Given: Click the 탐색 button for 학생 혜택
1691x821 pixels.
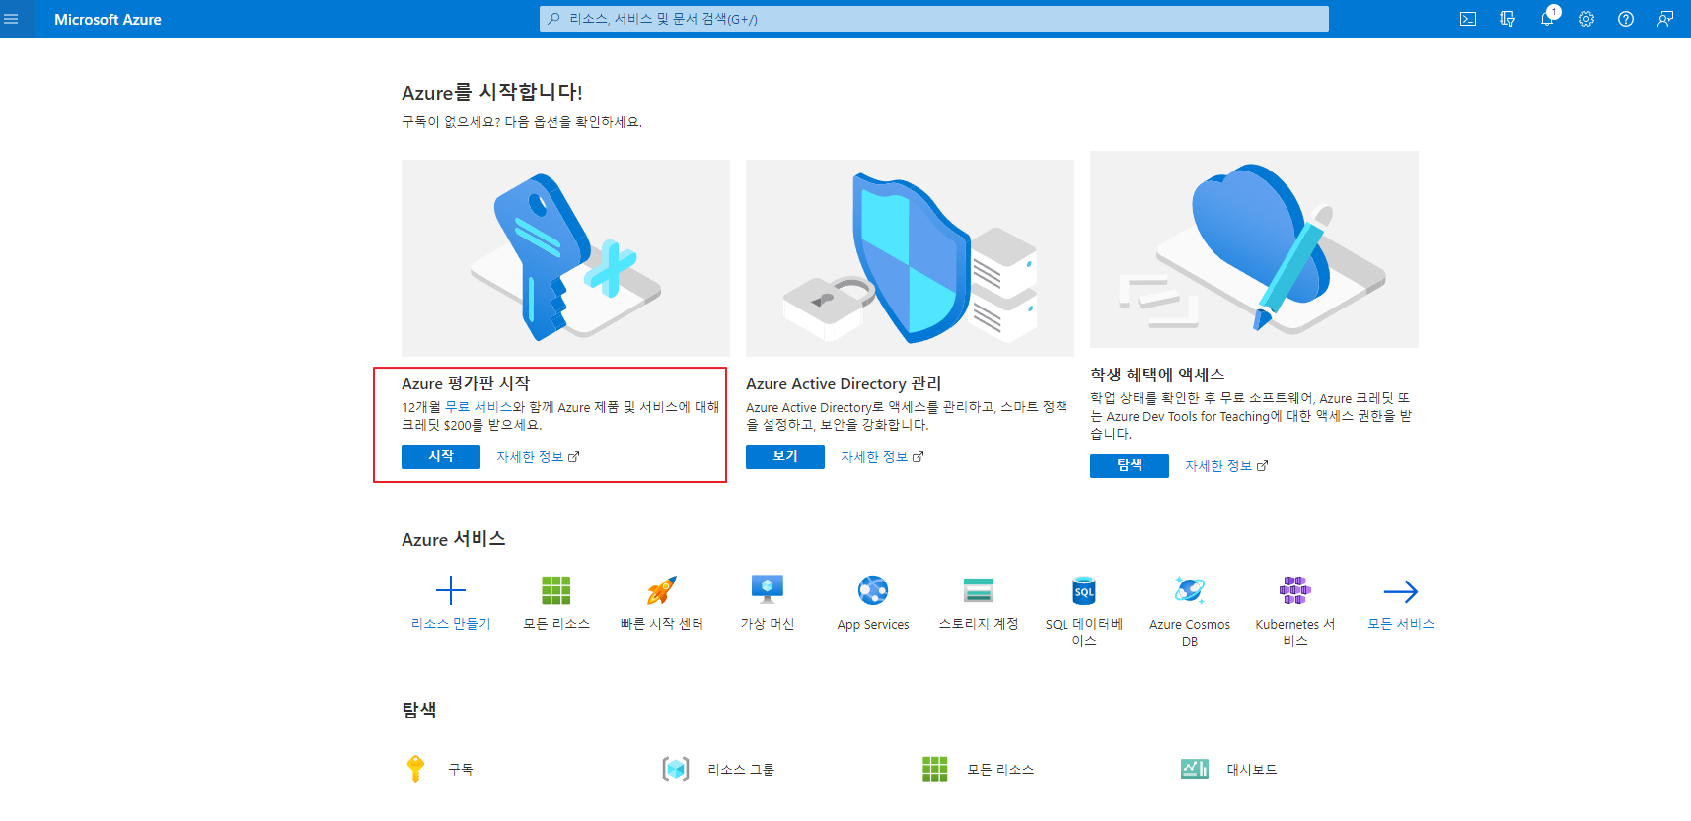Looking at the screenshot, I should pos(1130,466).
